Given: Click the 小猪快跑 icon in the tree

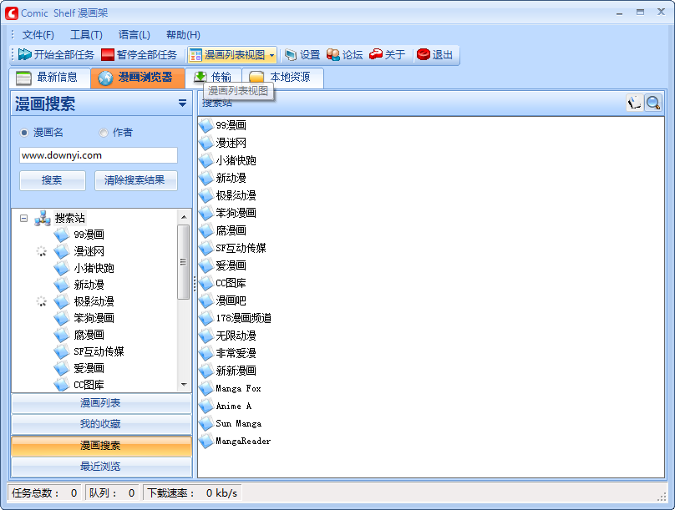Looking at the screenshot, I should [62, 268].
